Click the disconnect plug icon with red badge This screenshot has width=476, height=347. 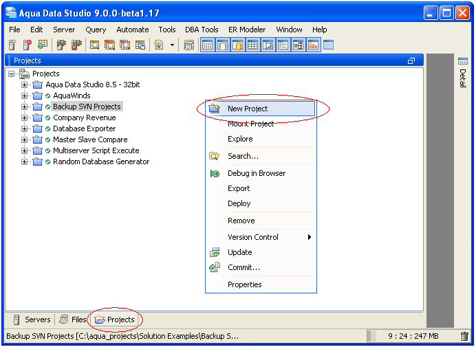[x=76, y=45]
